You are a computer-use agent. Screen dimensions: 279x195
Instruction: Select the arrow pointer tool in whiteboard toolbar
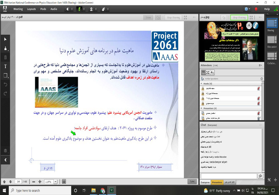[5, 39]
